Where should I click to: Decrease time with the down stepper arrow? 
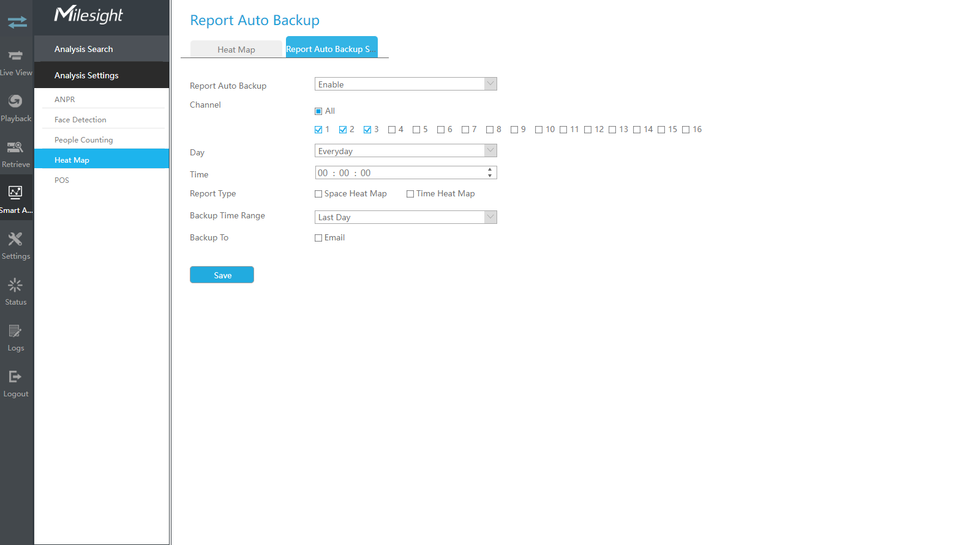[x=490, y=176]
